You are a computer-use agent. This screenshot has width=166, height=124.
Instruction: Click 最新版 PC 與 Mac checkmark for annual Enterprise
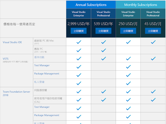79,42
